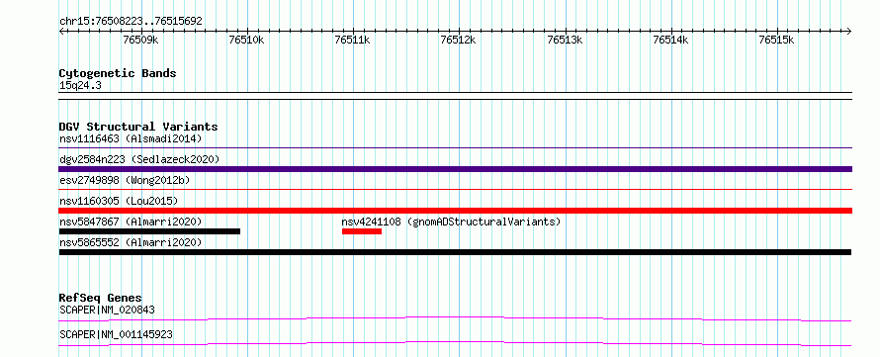This screenshot has width=880, height=357.
Task: Click the thin red esv2749898 variant line
Action: [455, 190]
